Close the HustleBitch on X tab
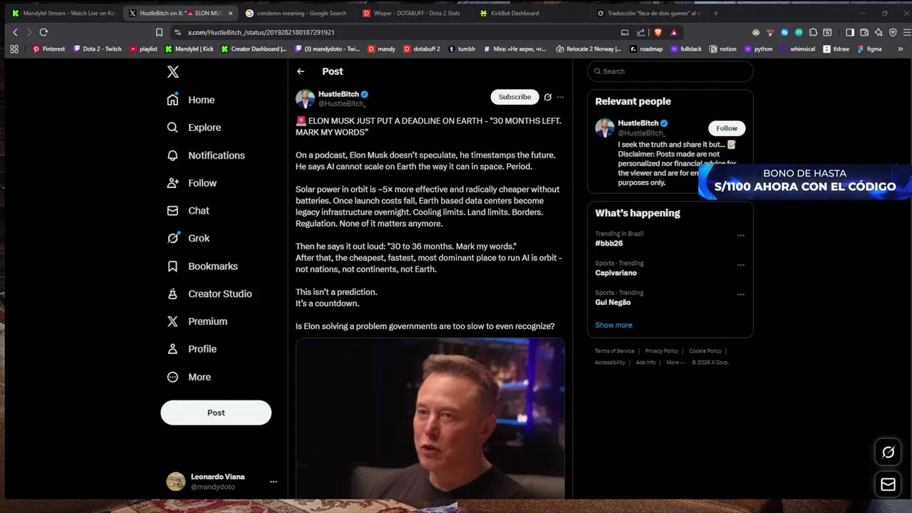Viewport: 912px width, 513px height. pyautogui.click(x=230, y=13)
